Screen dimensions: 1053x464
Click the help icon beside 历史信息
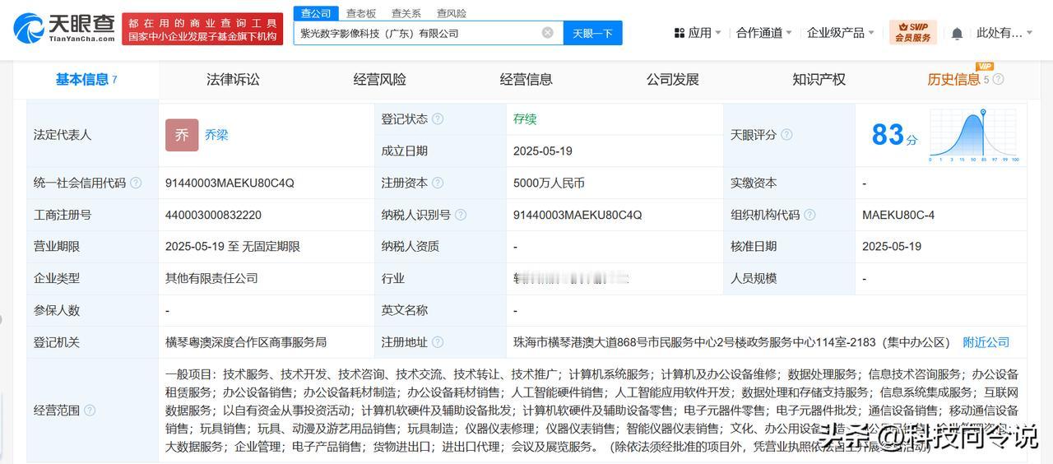[998, 80]
